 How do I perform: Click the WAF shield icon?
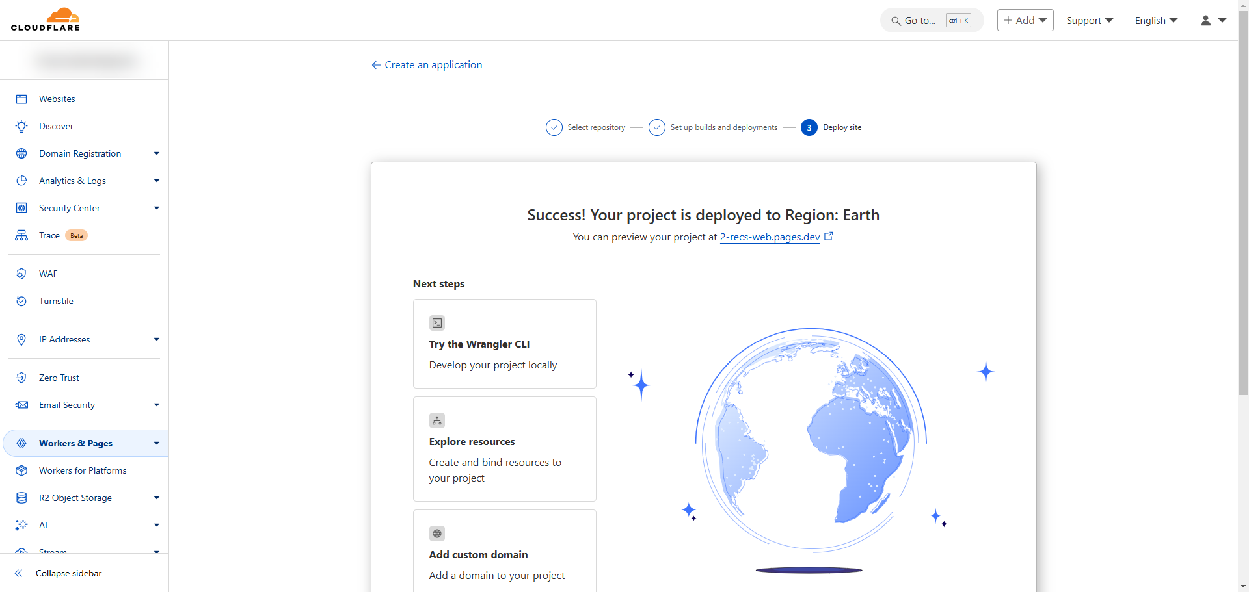21,274
